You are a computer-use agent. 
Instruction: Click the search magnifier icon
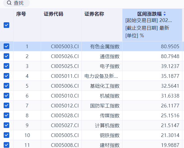(x=9, y=3)
